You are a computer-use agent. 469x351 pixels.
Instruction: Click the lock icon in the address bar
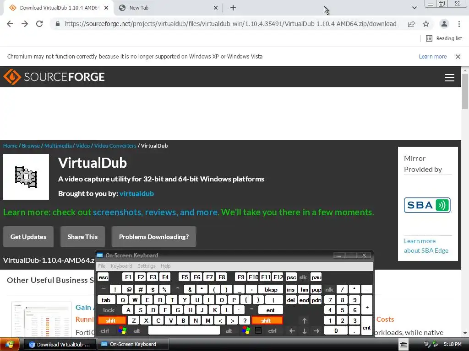coord(57,24)
